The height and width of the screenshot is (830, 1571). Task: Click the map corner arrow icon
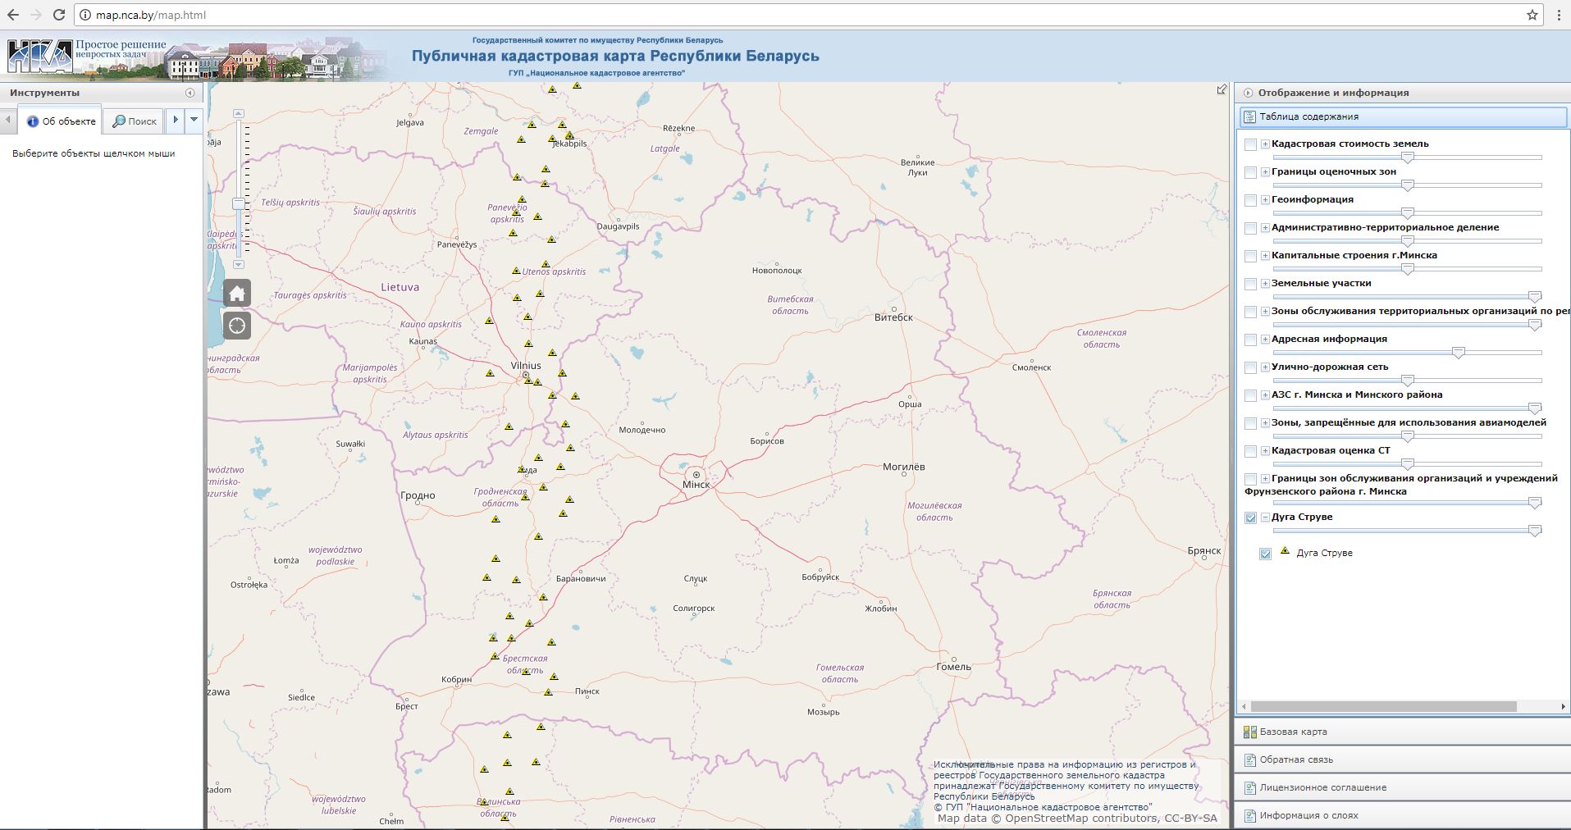(x=1222, y=89)
